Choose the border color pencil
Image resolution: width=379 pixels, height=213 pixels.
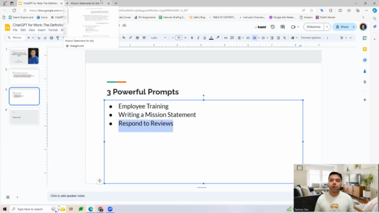[x=130, y=38]
